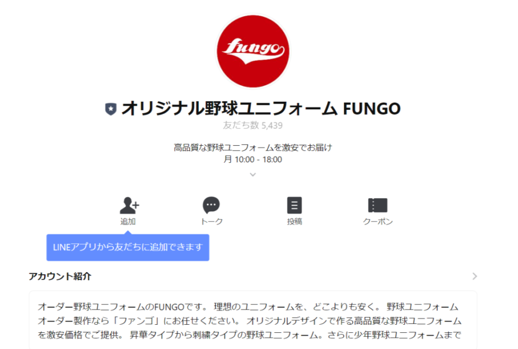Click the red Fungo profile logo

click(x=253, y=51)
